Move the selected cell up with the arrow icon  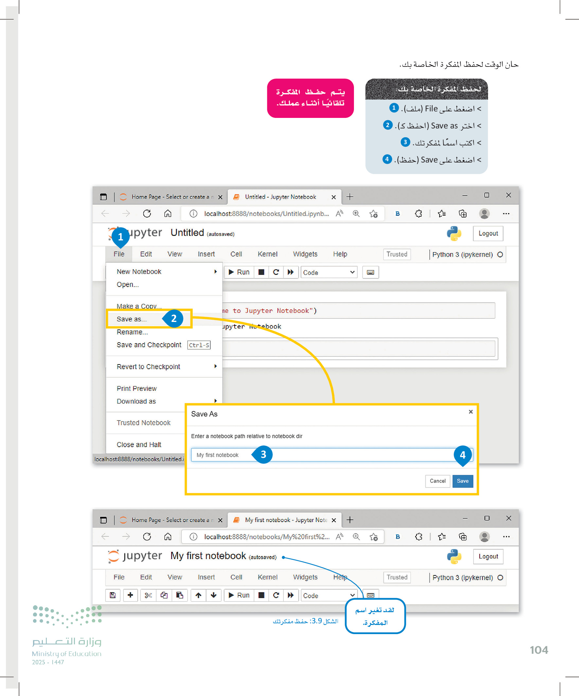198,595
